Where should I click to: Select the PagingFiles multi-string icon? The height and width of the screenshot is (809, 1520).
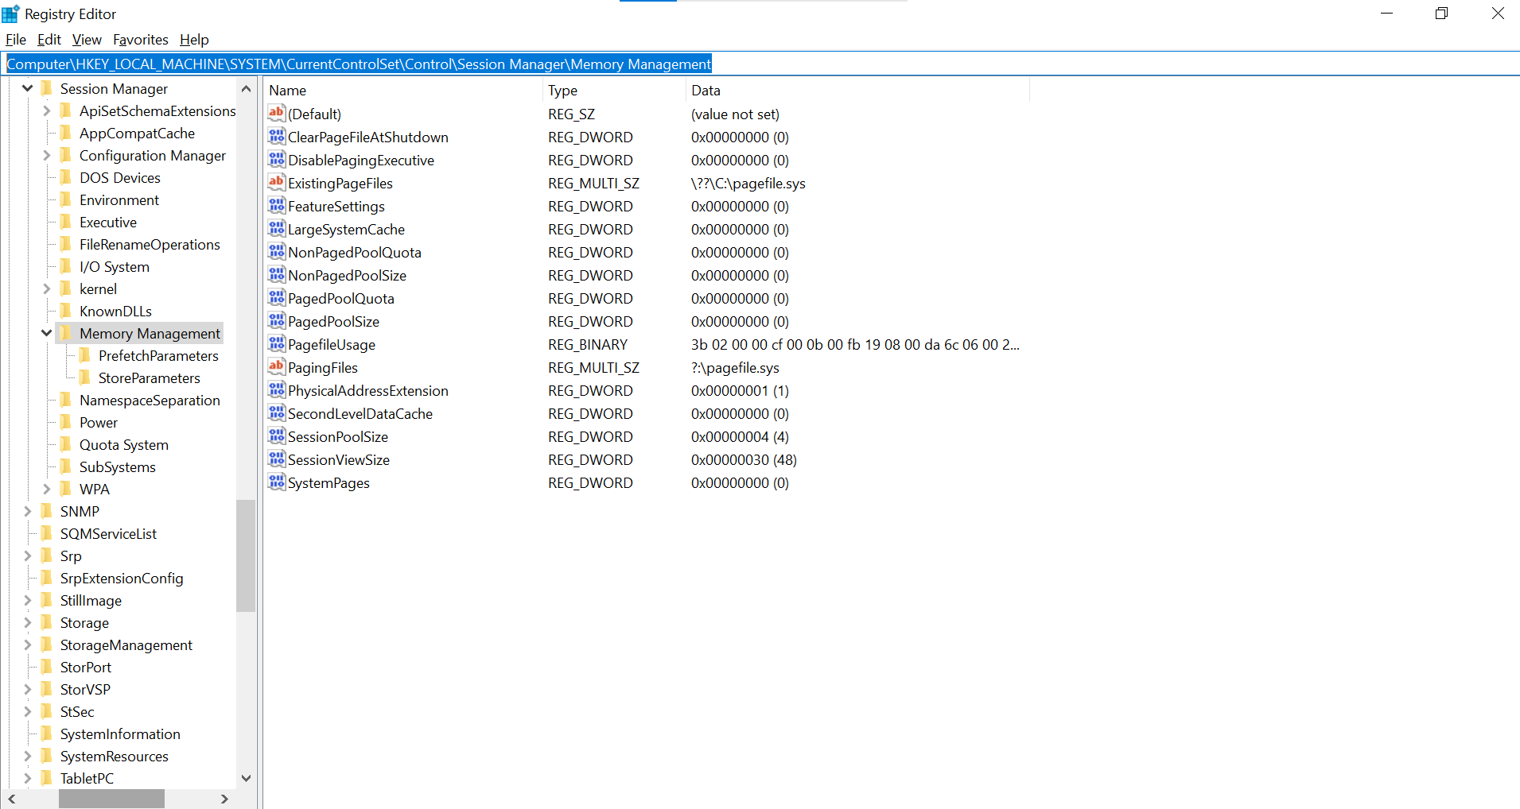tap(276, 367)
